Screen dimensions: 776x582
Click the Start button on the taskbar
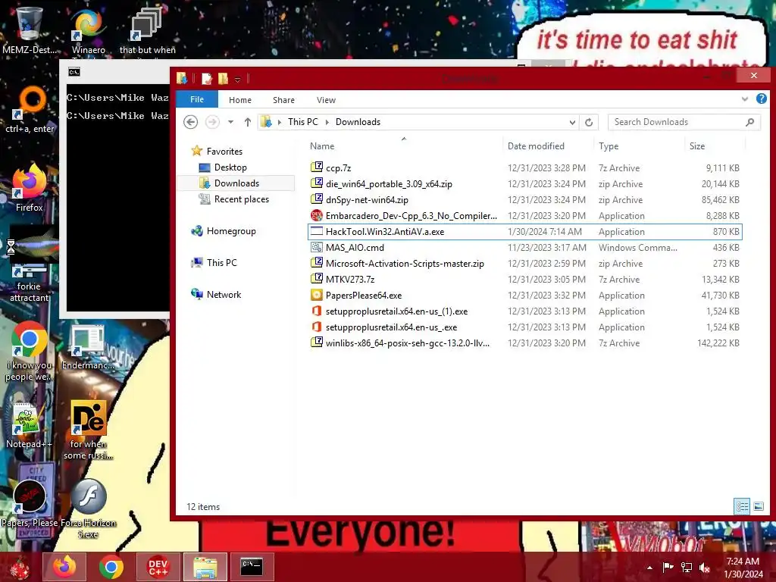(x=20, y=567)
